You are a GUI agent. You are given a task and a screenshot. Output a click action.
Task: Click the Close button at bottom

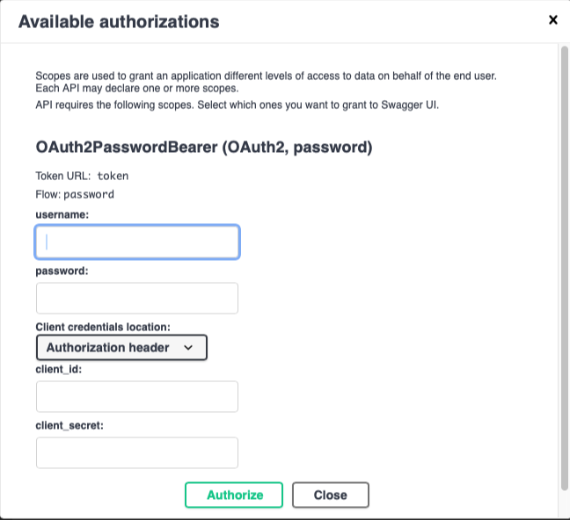(330, 495)
